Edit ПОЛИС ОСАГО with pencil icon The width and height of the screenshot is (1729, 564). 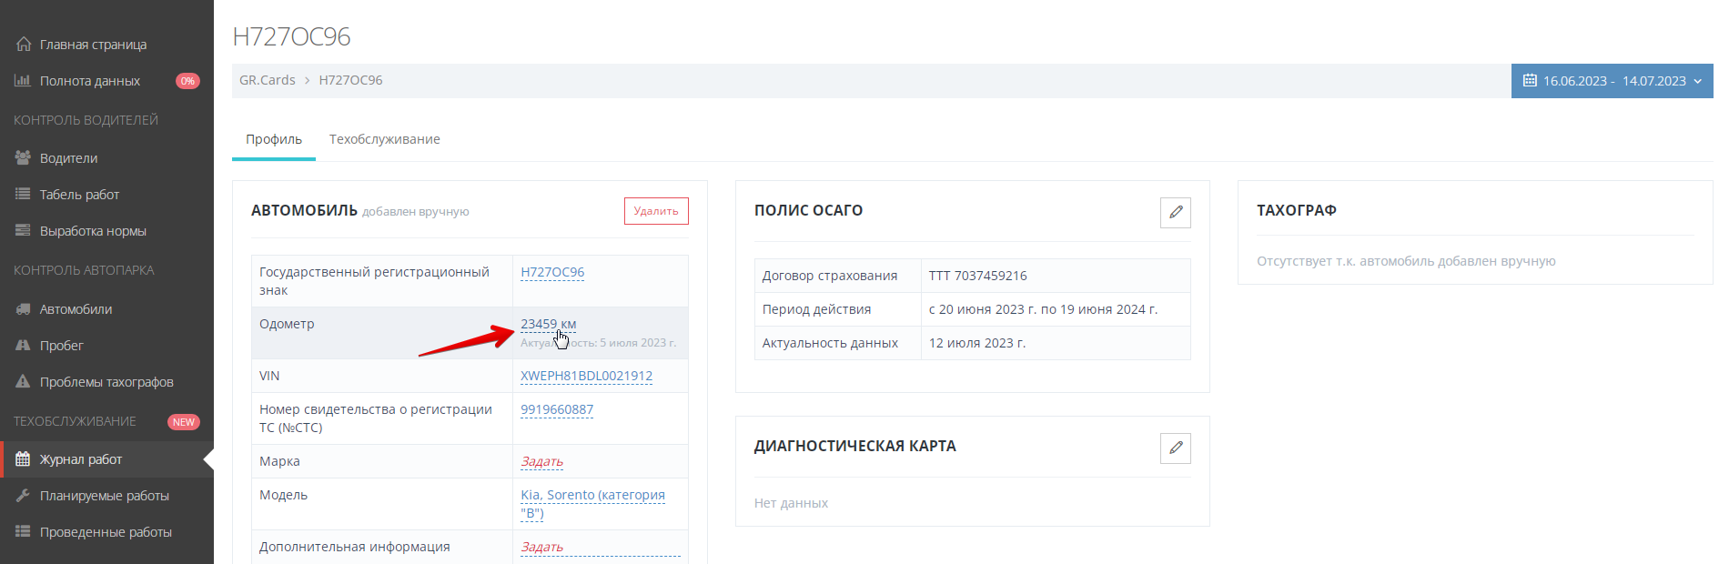(1175, 212)
